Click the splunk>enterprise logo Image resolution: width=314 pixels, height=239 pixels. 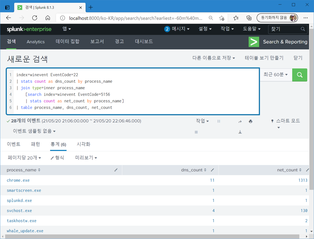29,29
